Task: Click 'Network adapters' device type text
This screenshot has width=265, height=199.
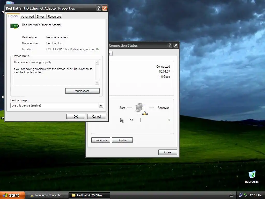Action: pos(57,37)
